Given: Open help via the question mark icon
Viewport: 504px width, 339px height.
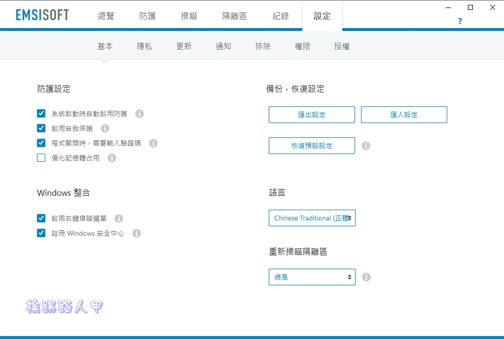Looking at the screenshot, I should coord(460,21).
